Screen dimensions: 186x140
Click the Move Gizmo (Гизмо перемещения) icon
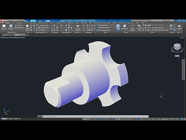tap(132, 28)
